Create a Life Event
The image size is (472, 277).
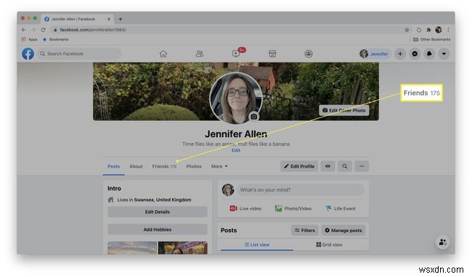click(x=341, y=209)
